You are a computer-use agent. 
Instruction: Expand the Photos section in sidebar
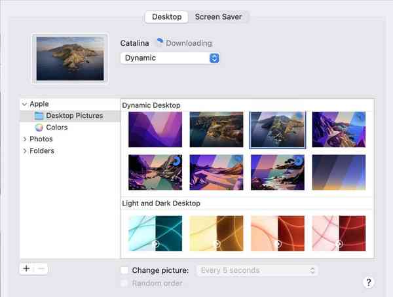coord(25,139)
